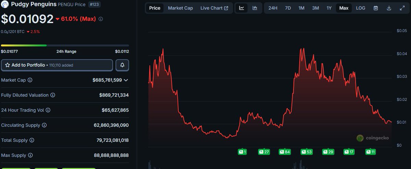Click the BTC price conversion text
Screen dimensions: 411x169
coord(12,32)
